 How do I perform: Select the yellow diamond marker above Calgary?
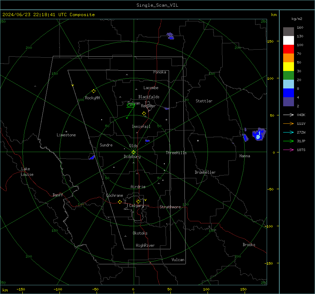(138, 201)
